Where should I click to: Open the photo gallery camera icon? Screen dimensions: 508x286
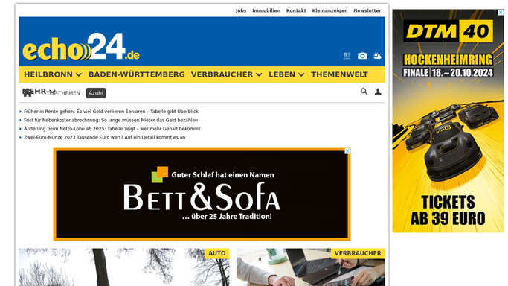(x=362, y=56)
